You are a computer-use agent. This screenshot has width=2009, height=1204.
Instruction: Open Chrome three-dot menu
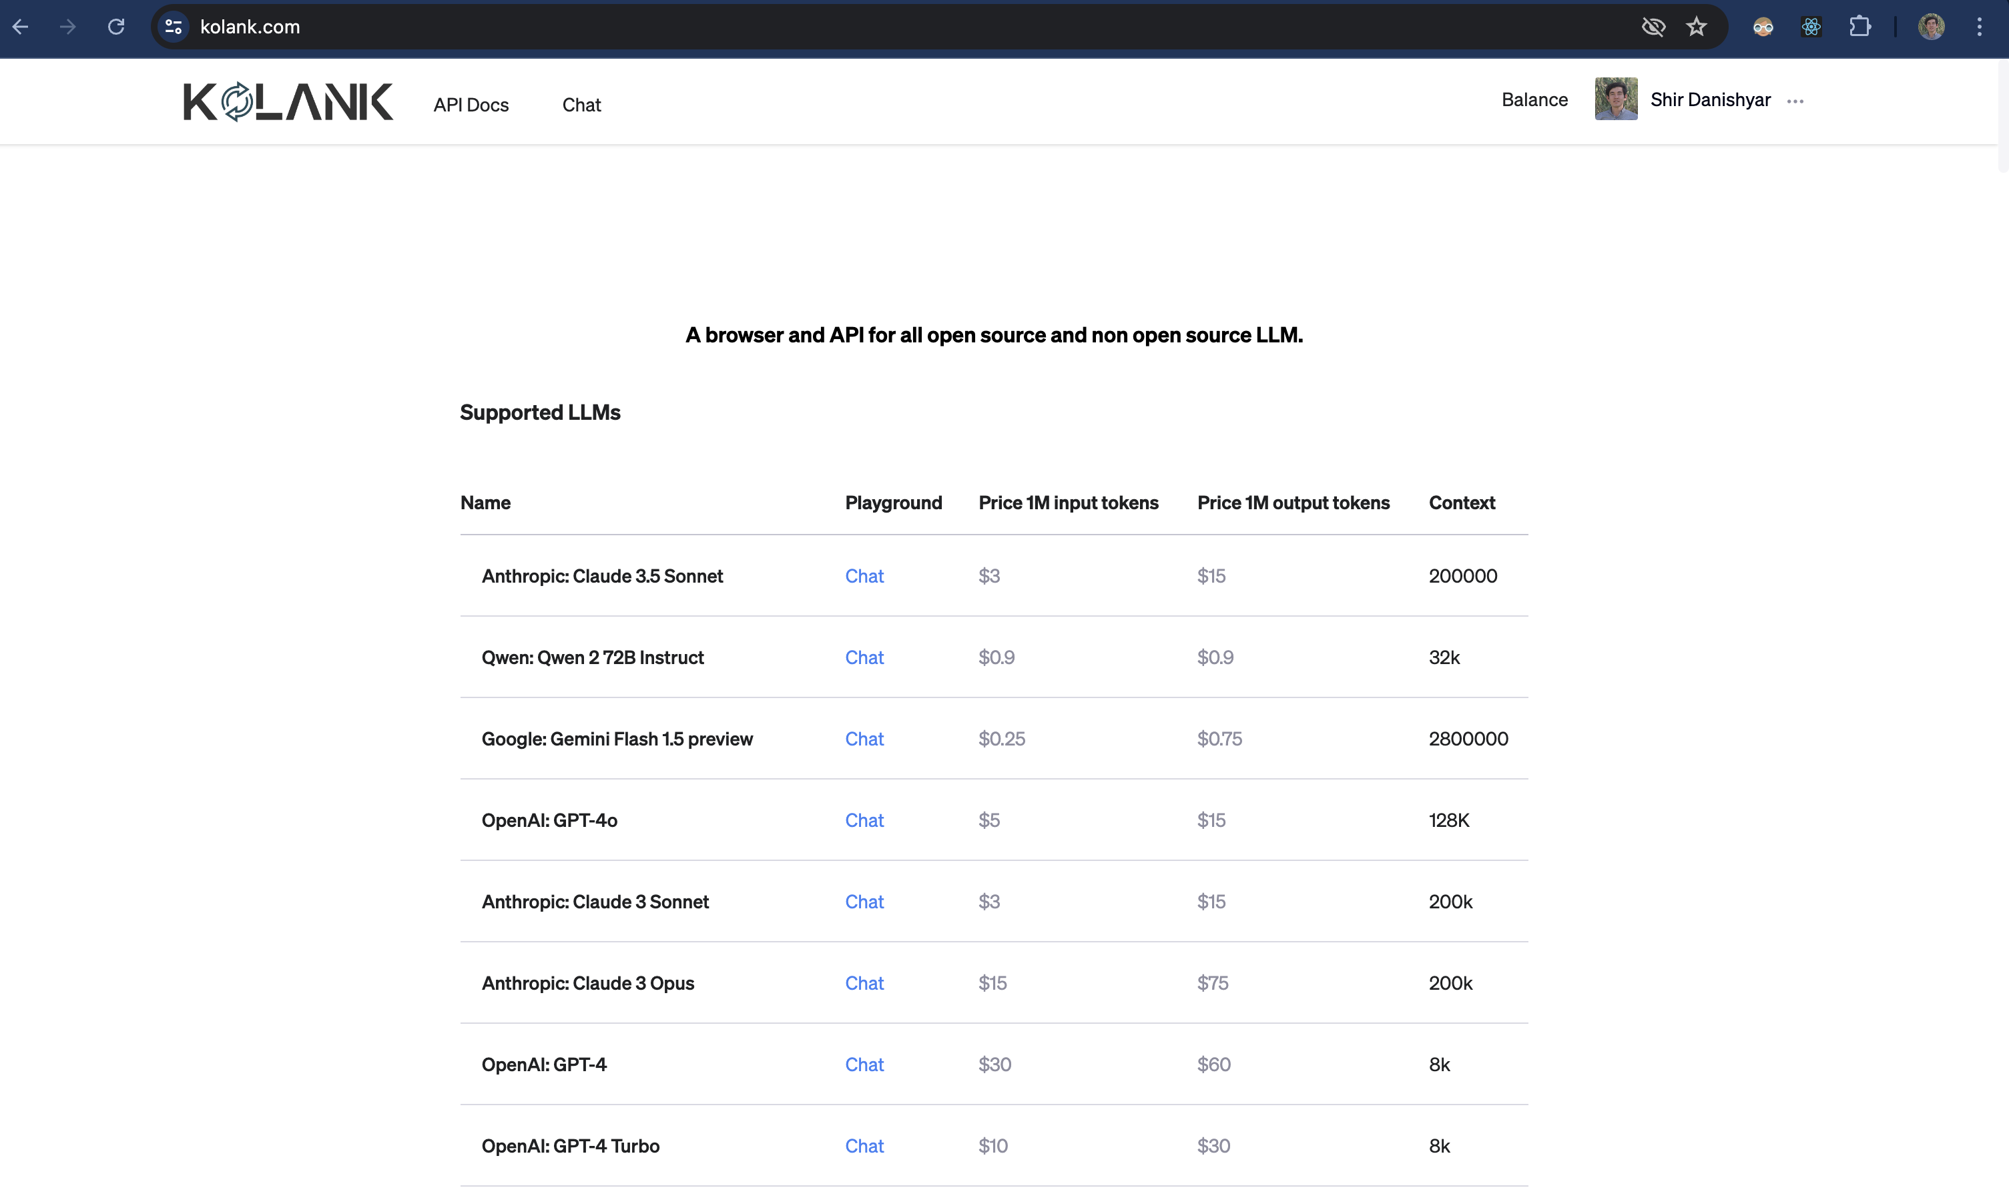coord(1979,27)
